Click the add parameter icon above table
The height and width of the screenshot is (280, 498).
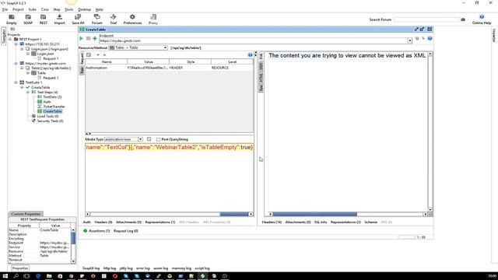(89, 55)
